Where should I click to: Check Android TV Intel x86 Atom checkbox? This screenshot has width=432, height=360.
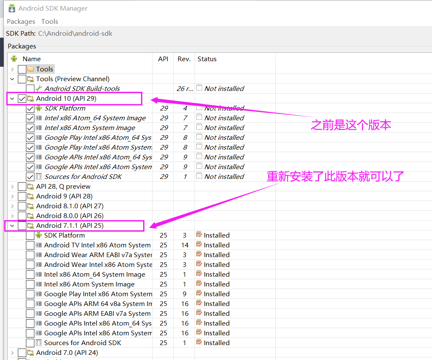point(30,245)
